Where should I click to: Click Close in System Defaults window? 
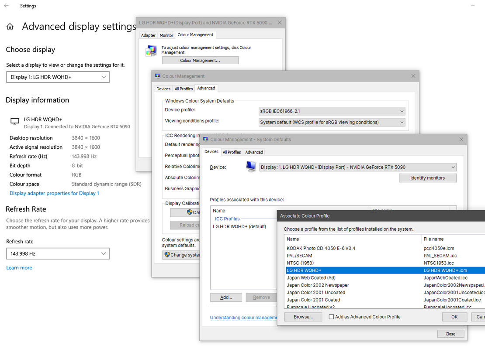point(450,334)
